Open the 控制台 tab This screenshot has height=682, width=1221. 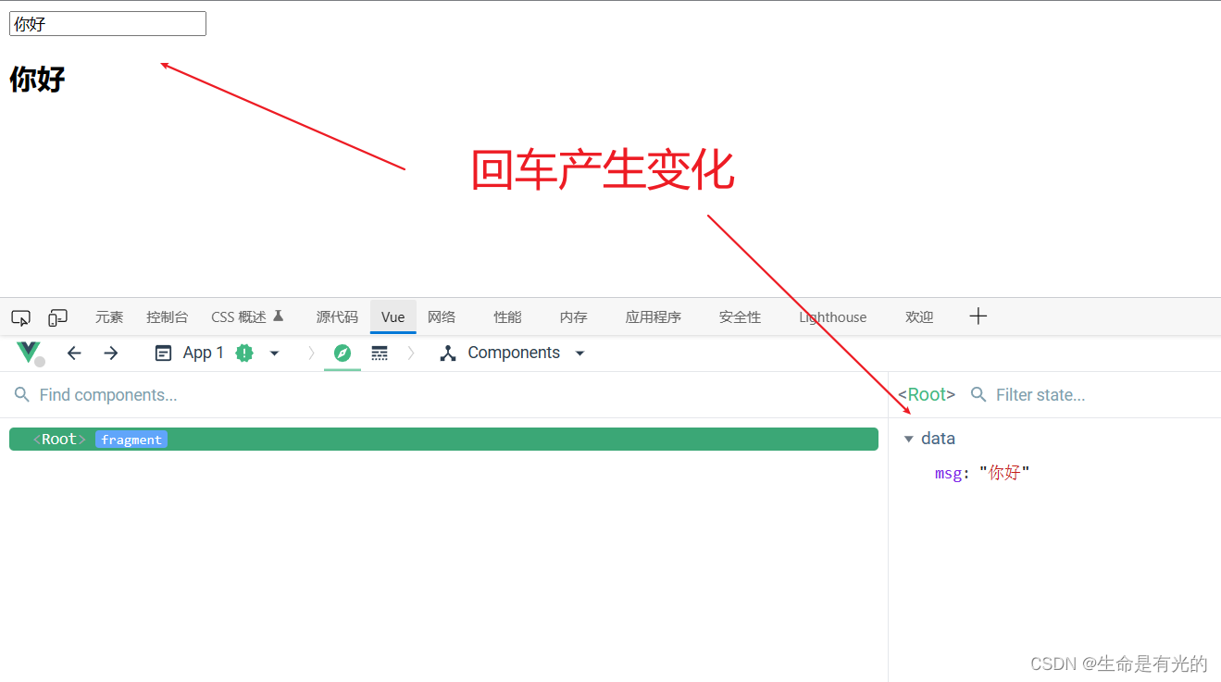[168, 317]
